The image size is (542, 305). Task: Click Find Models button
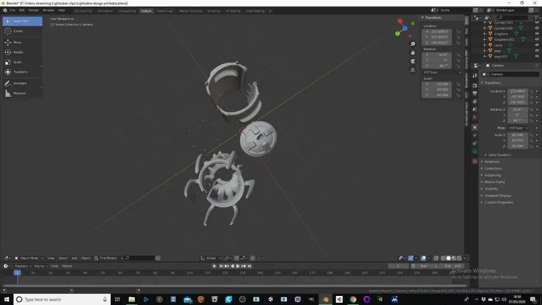pos(108,258)
